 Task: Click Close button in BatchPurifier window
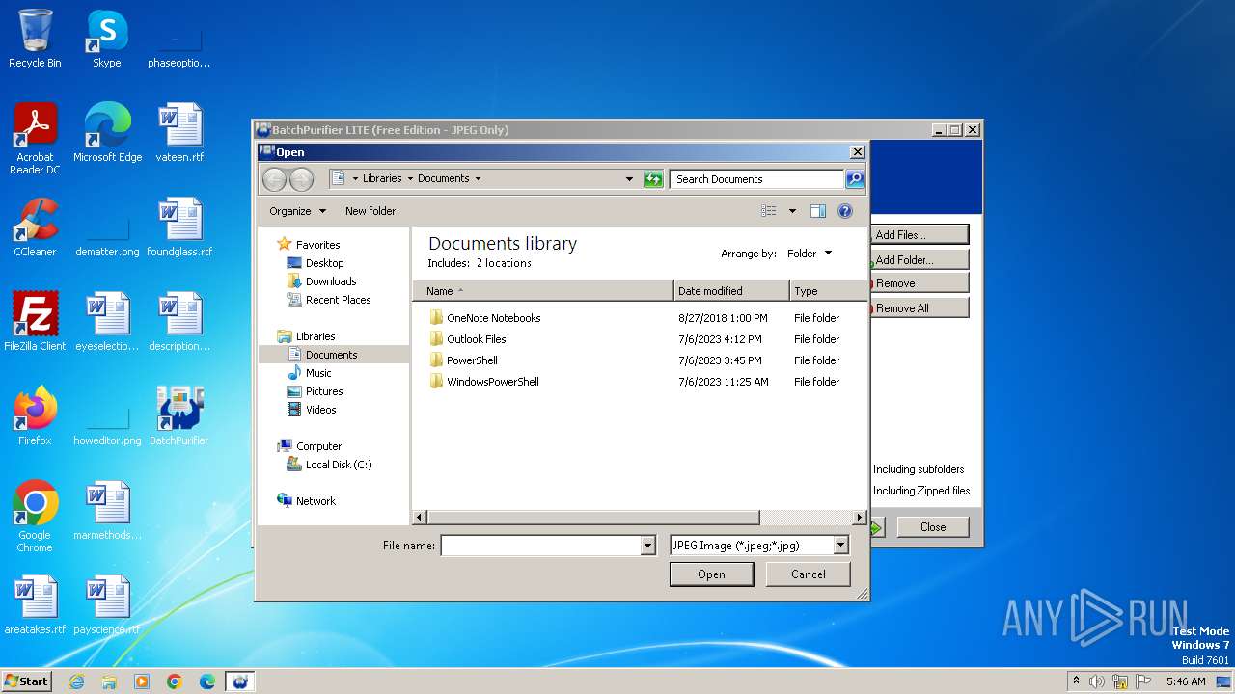pos(933,527)
